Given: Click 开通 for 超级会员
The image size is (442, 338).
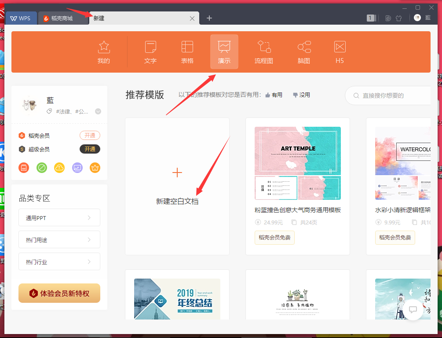Looking at the screenshot, I should (x=90, y=149).
